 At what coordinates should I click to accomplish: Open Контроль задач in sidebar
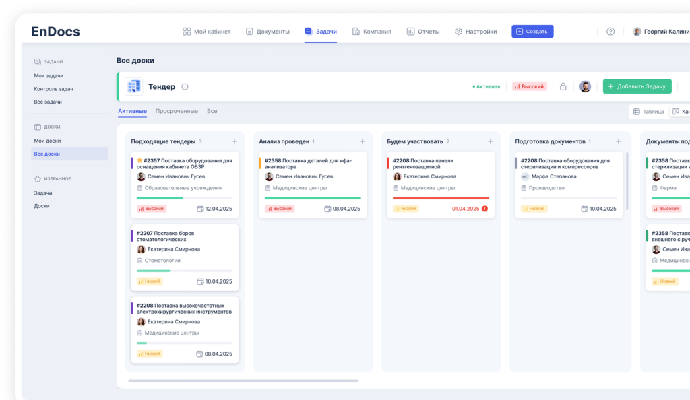pyautogui.click(x=54, y=89)
